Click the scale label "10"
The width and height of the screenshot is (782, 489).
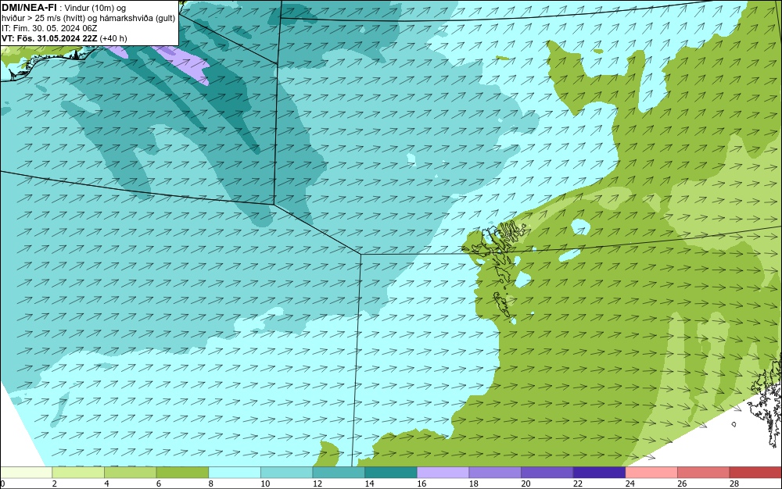(265, 484)
